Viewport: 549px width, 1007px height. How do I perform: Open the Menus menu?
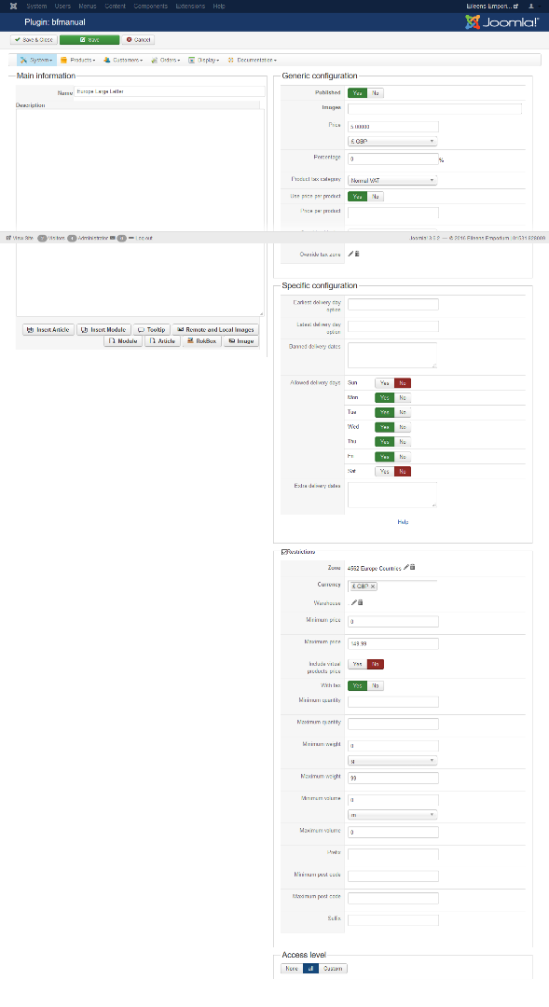[x=88, y=6]
